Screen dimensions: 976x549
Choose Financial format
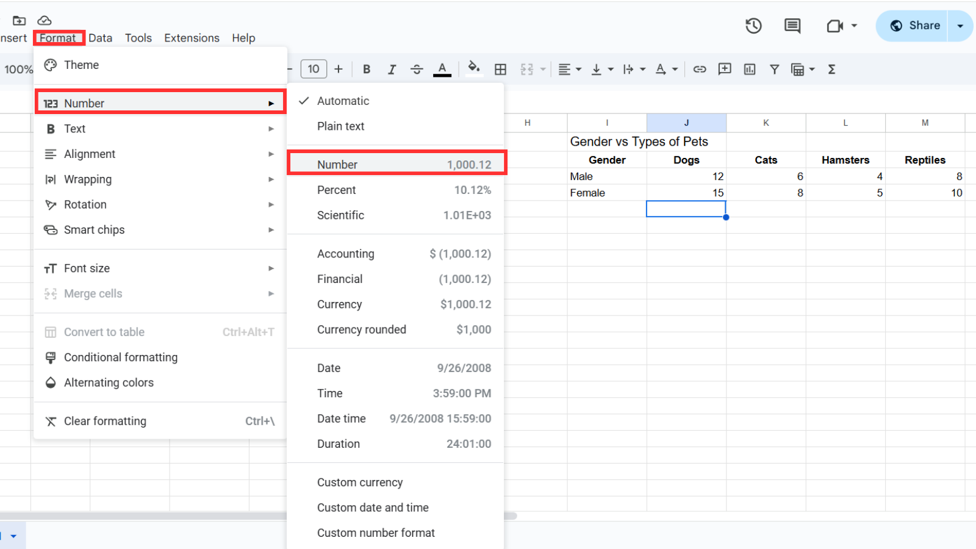[x=396, y=279]
